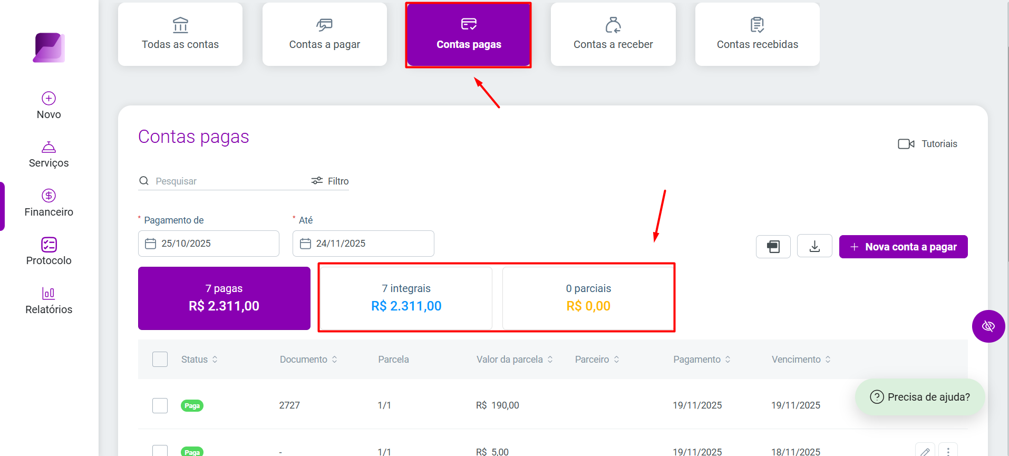Click the Paga badge for document 2727
This screenshot has height=456, width=1009.
pyautogui.click(x=192, y=405)
